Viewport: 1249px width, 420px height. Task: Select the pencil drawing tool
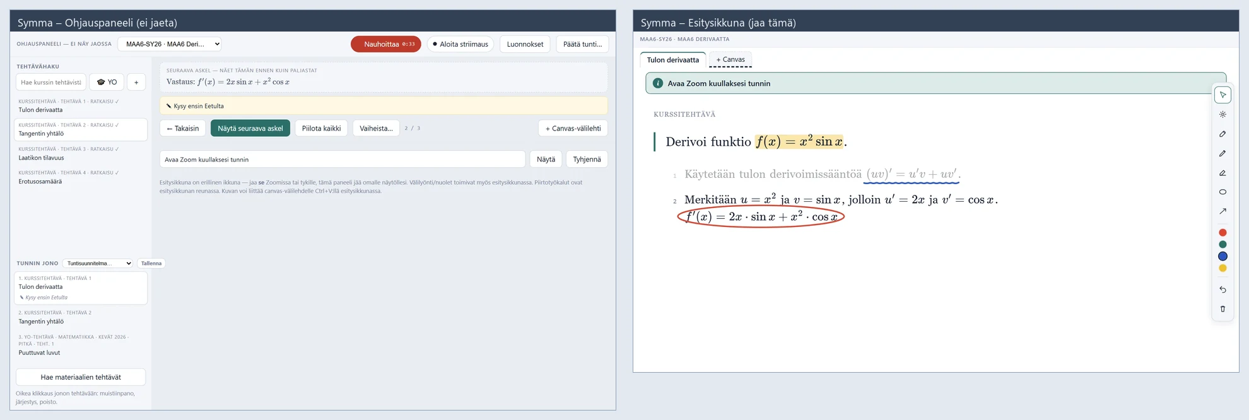coord(1223,153)
